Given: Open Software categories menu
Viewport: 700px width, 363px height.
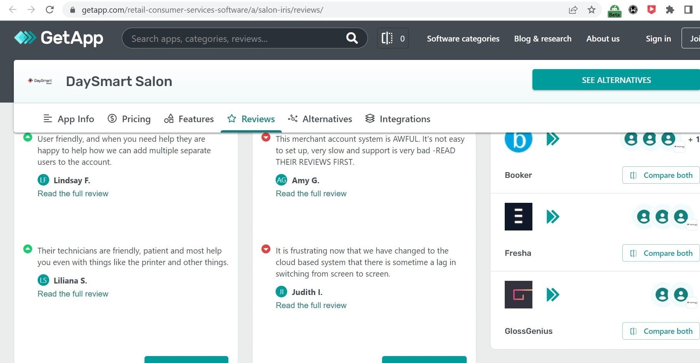Looking at the screenshot, I should click(x=463, y=38).
